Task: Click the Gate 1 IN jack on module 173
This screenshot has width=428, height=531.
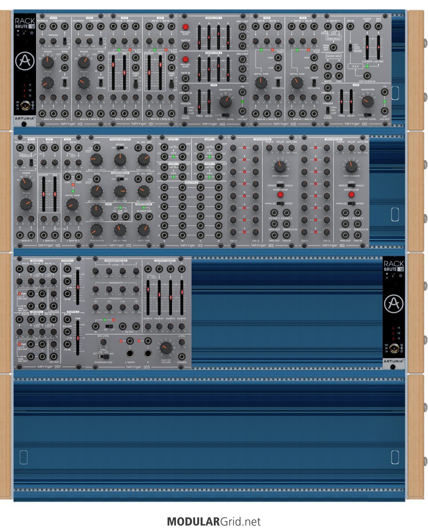Action: click(164, 147)
